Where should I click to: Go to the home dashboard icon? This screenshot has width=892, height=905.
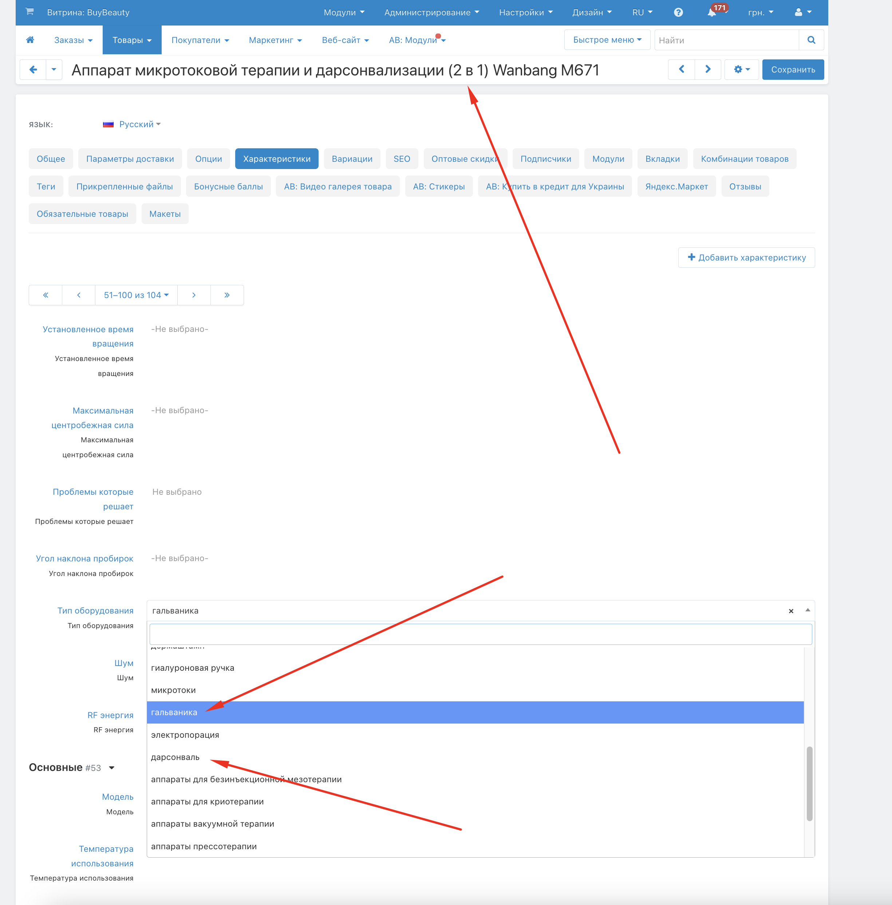point(30,40)
